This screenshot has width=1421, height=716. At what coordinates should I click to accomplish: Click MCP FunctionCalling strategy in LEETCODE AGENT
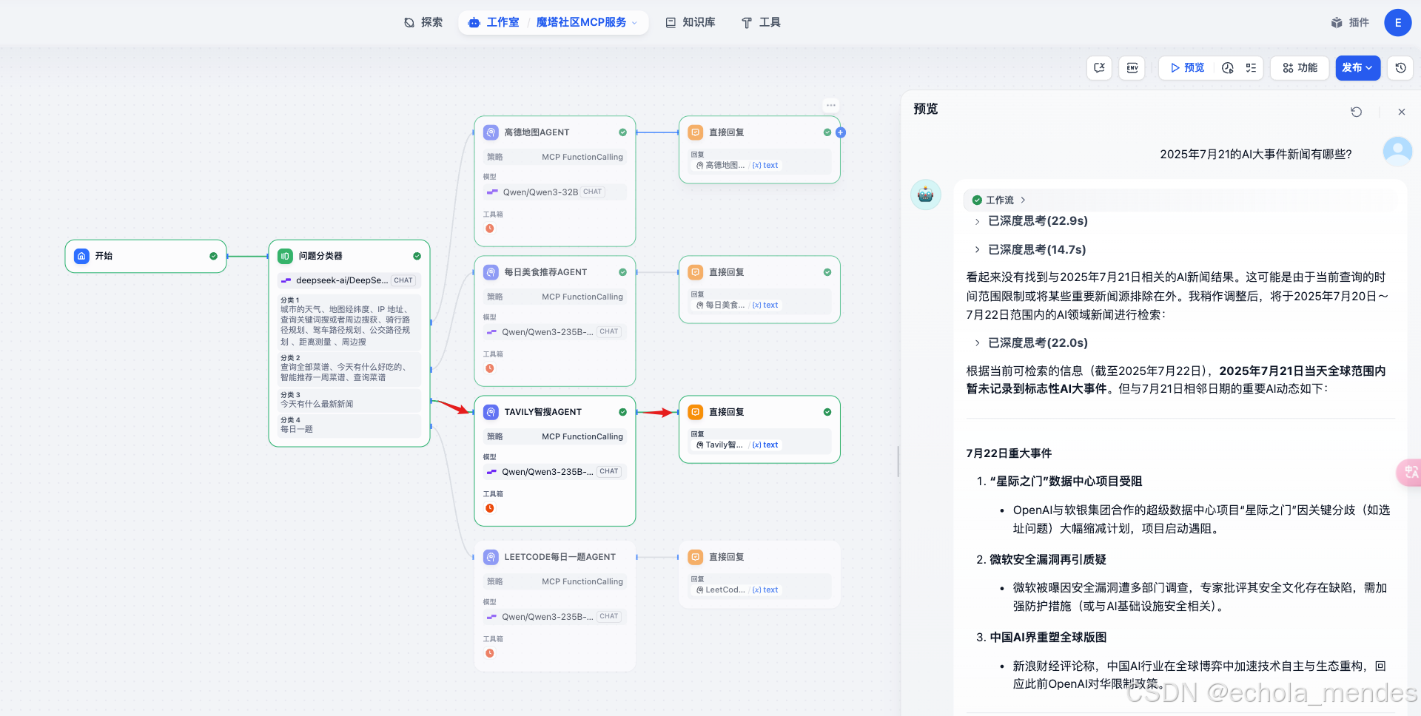582,581
